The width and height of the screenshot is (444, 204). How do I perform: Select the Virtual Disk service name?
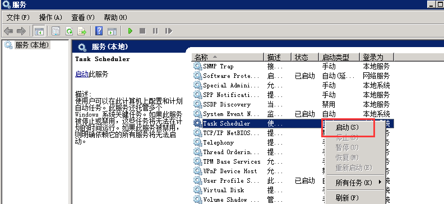point(224,190)
